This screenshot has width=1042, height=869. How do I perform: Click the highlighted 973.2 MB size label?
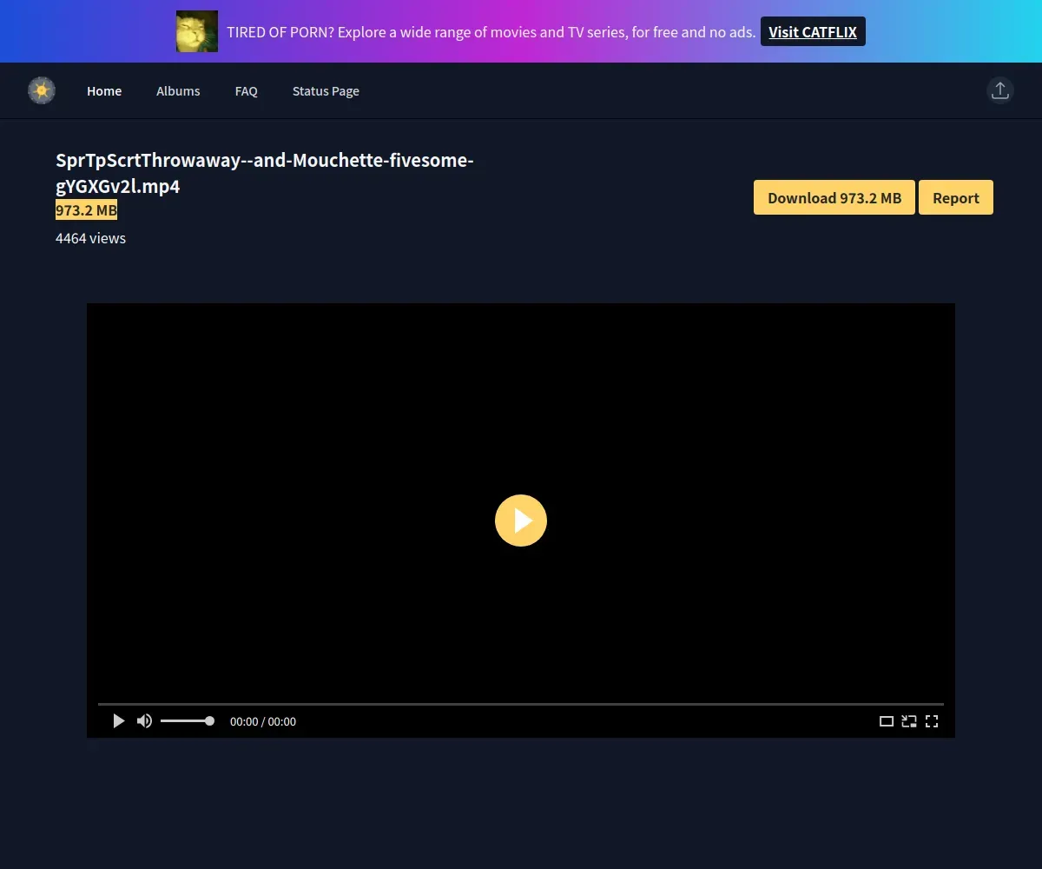[86, 210]
